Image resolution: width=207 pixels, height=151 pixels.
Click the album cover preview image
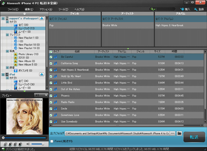click(x=25, y=116)
